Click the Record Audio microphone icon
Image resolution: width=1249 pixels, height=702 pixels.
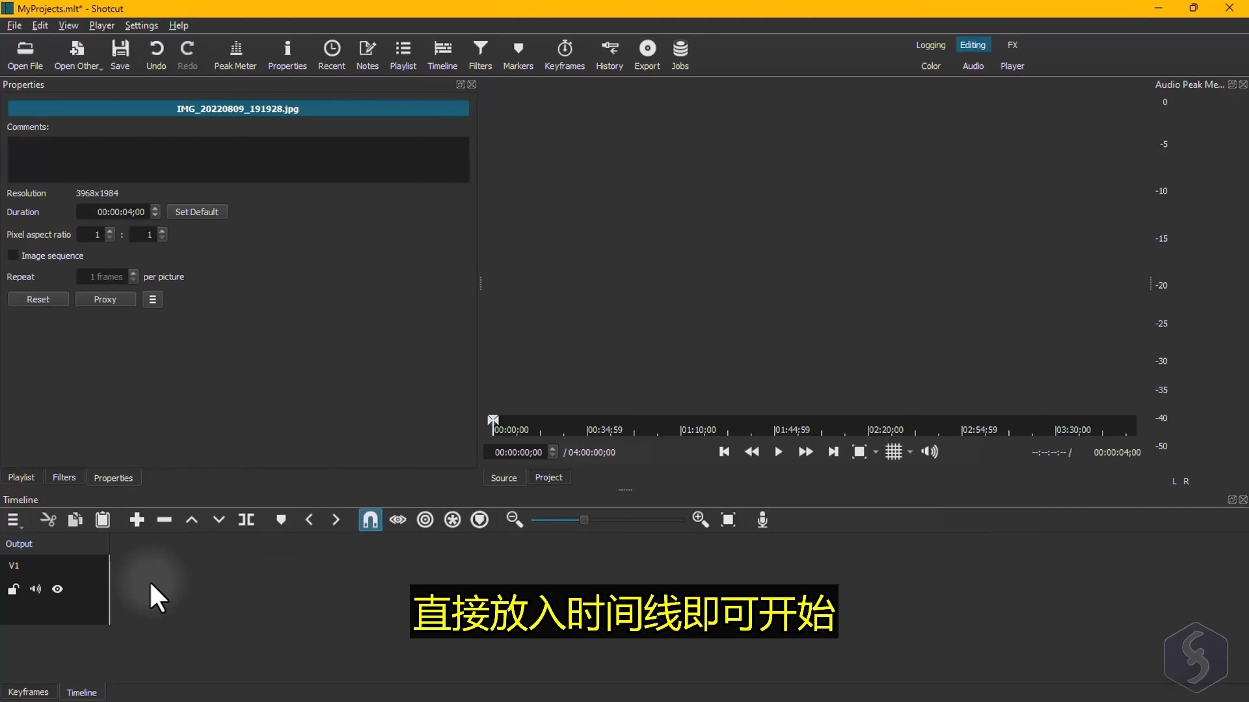[762, 520]
